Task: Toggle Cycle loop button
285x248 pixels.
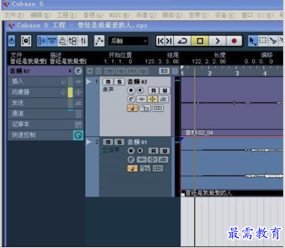Action: [x=182, y=41]
